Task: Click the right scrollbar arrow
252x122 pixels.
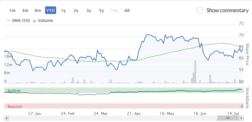Action: pos(241,118)
